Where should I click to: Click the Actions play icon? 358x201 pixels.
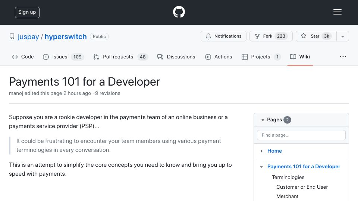coord(208,57)
